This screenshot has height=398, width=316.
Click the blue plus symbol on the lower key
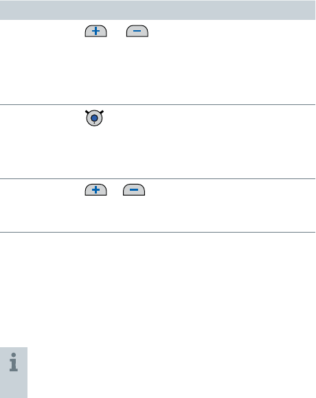point(95,189)
